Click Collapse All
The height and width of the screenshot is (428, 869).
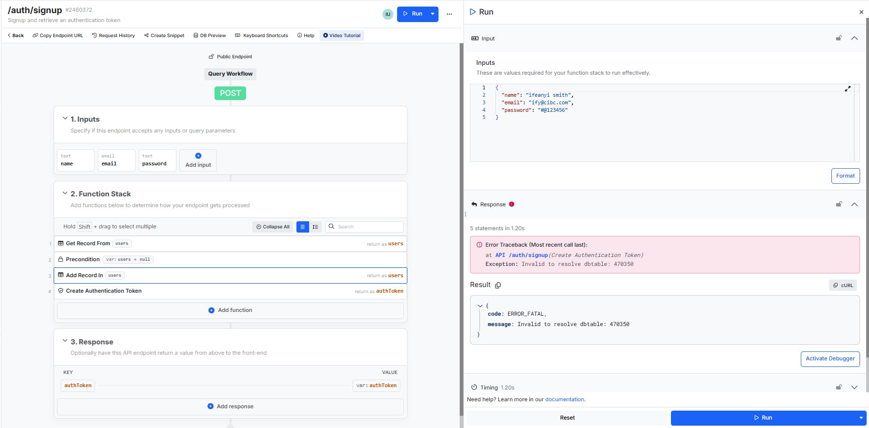273,227
